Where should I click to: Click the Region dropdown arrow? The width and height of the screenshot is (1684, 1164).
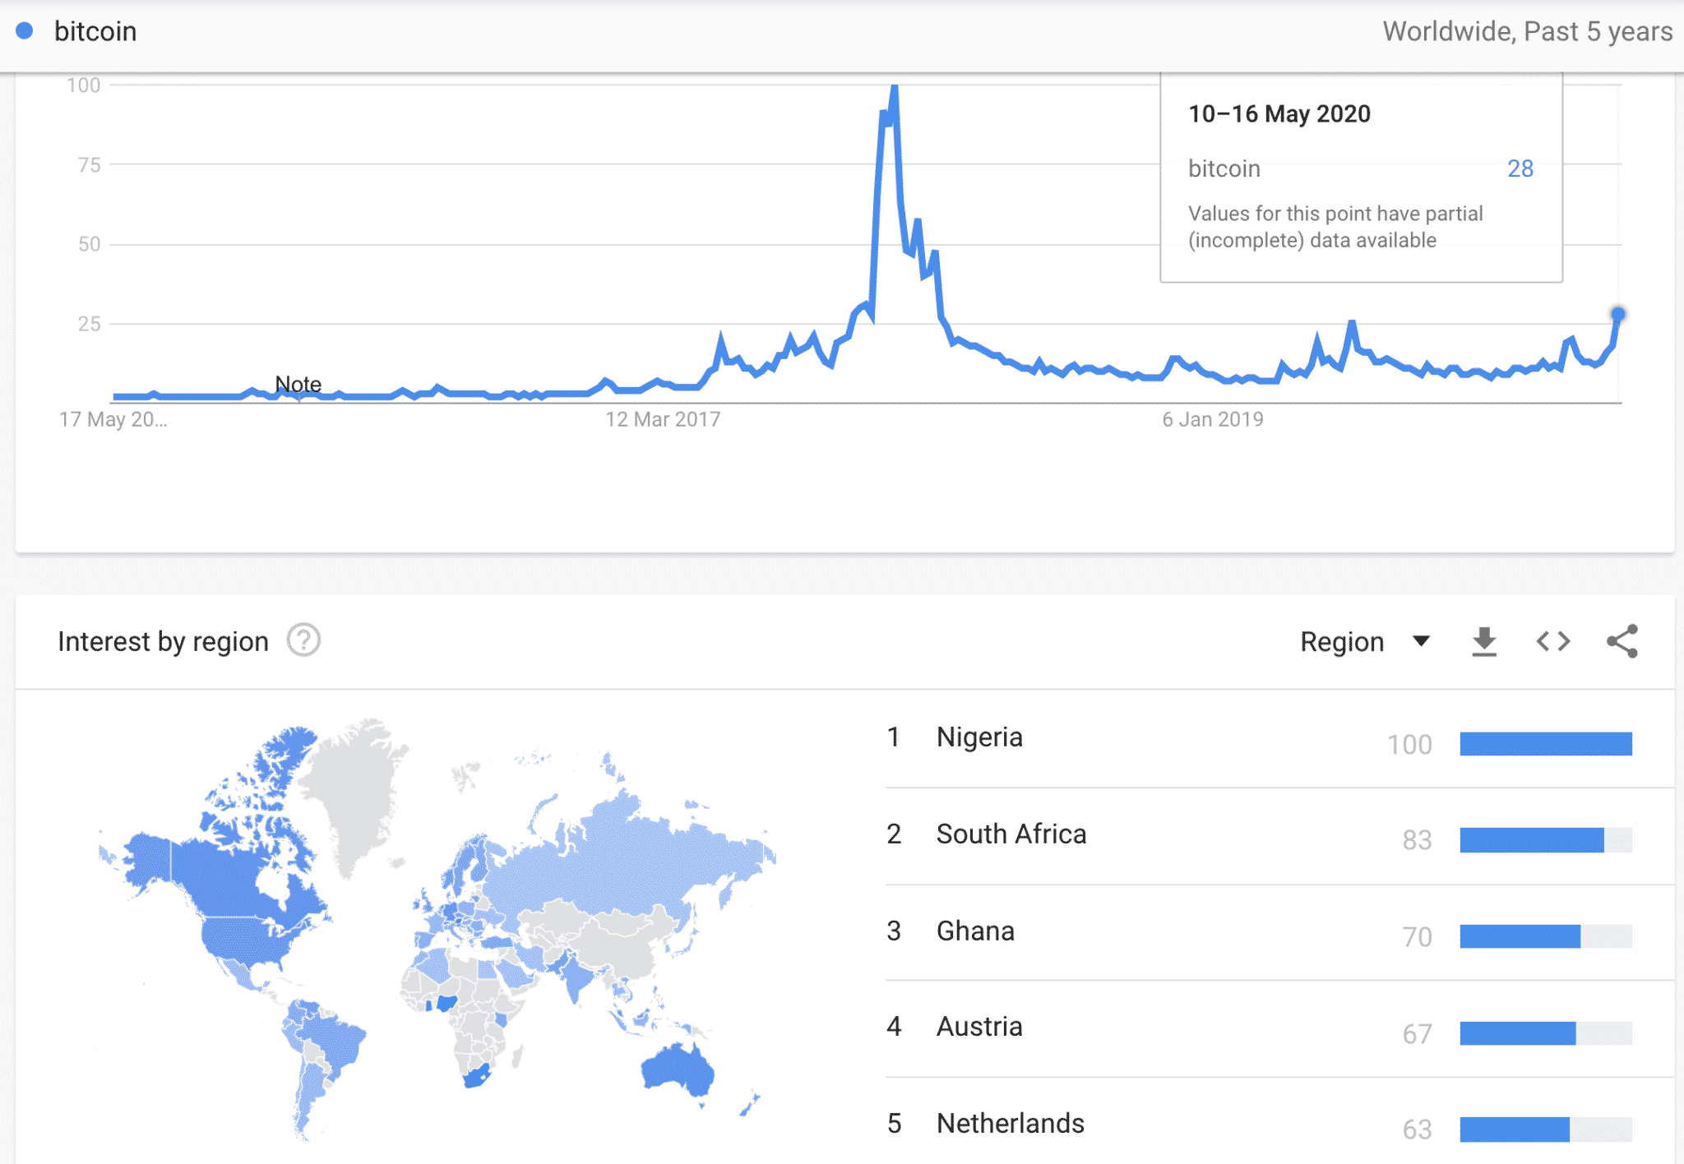coord(1421,641)
